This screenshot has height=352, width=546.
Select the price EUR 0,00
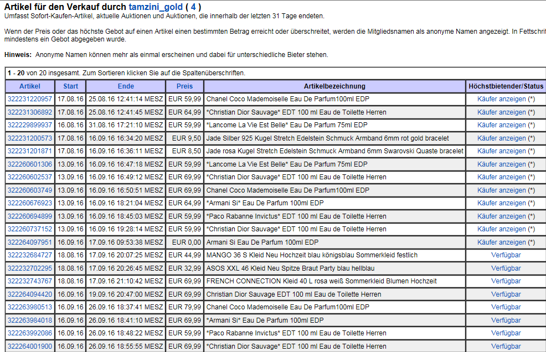pyautogui.click(x=187, y=242)
